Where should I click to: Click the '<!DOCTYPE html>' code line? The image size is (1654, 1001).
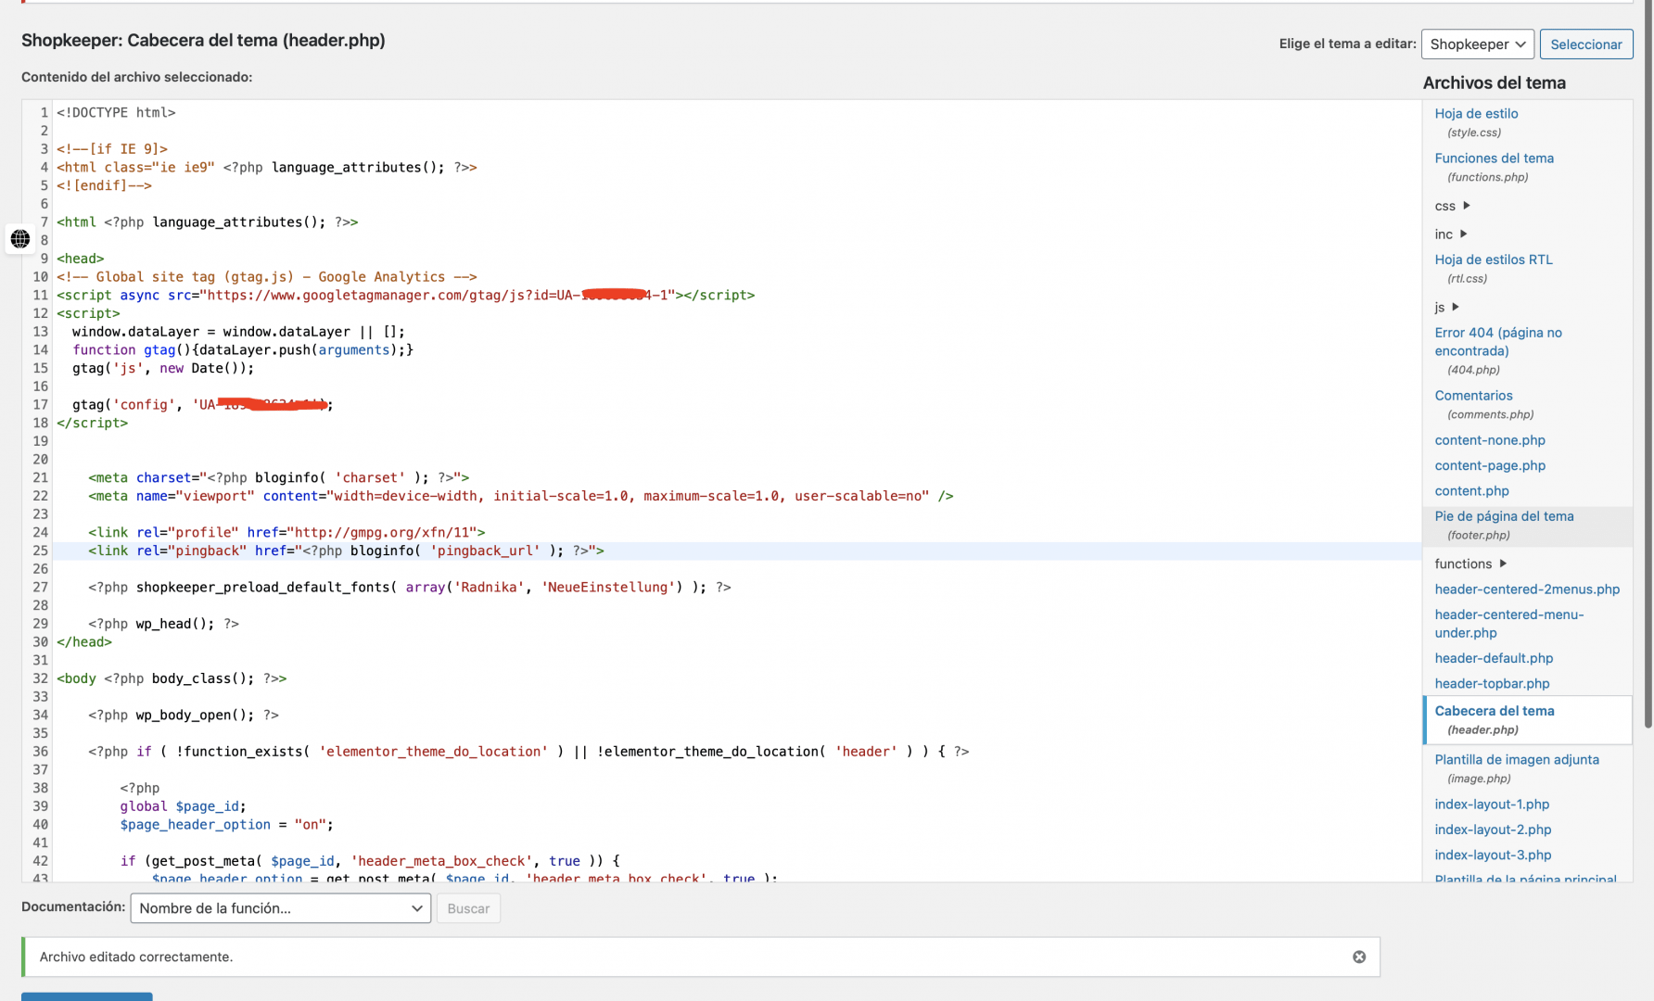coord(116,112)
